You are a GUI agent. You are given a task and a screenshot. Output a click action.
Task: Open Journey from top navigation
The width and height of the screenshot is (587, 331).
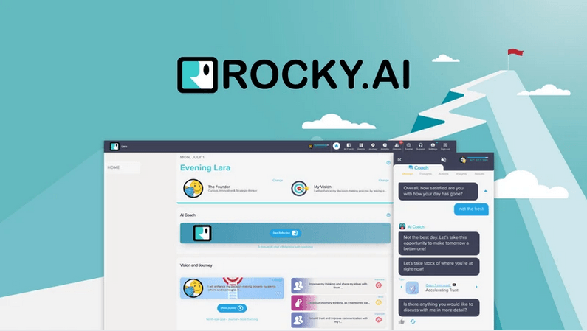373,147
